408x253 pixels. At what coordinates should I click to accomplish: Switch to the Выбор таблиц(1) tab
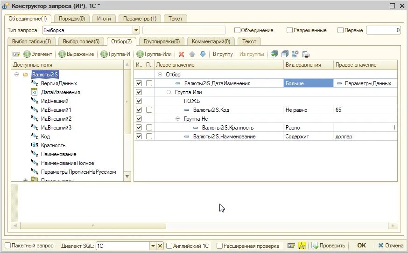[31, 41]
